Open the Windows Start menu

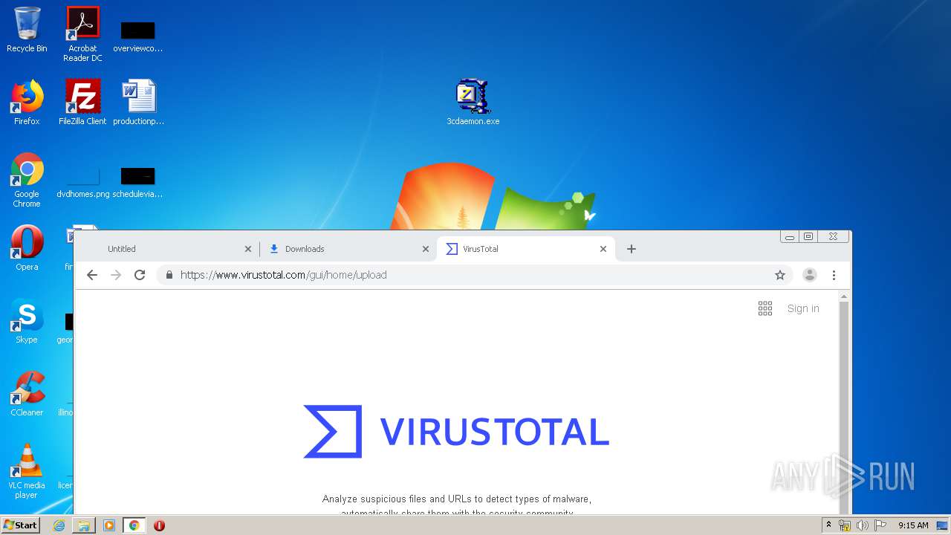(21, 525)
